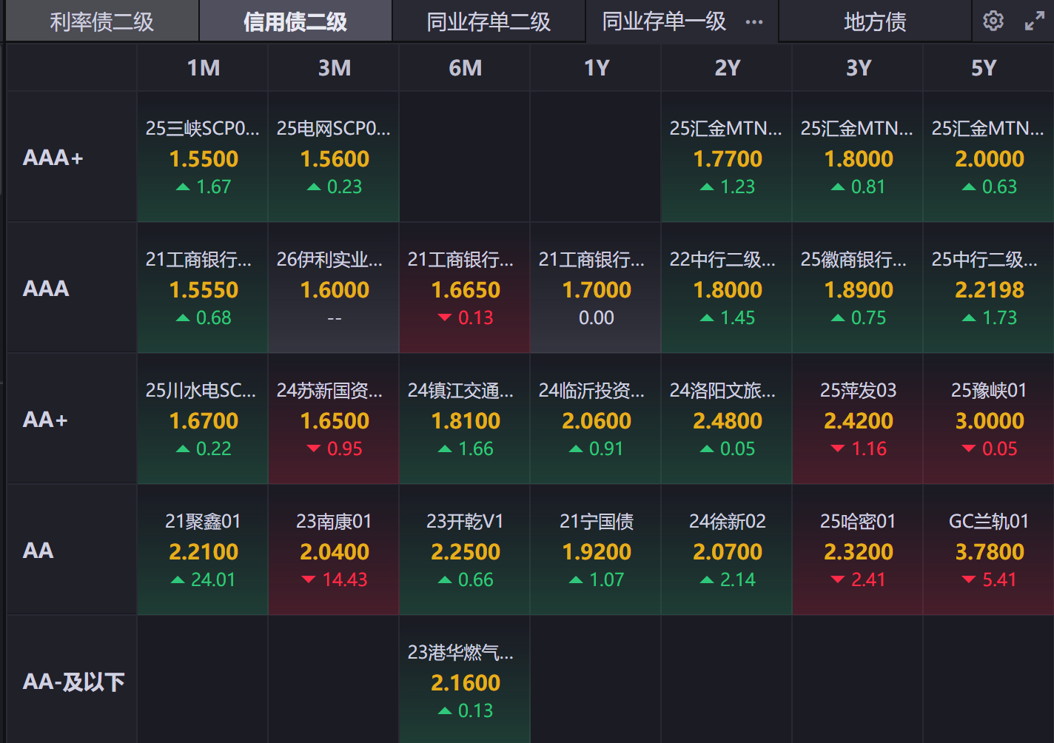The height and width of the screenshot is (743, 1054).
Task: Open the three-dots menu beside 同业存单一级
Action: click(754, 22)
